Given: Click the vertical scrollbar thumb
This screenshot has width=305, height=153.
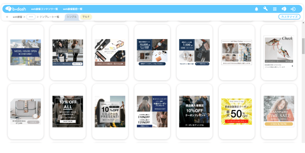Looking at the screenshot, I should tap(303, 46).
